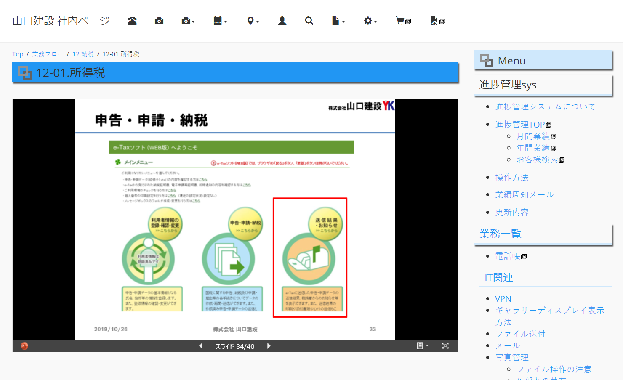Click the 送信結果・お知らせ mailbox graphic on slide
The width and height of the screenshot is (623, 380).
tap(309, 257)
